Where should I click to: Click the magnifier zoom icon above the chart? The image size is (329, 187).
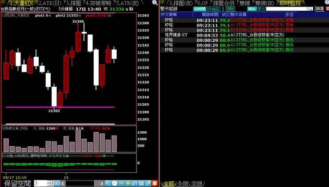coord(155,3)
